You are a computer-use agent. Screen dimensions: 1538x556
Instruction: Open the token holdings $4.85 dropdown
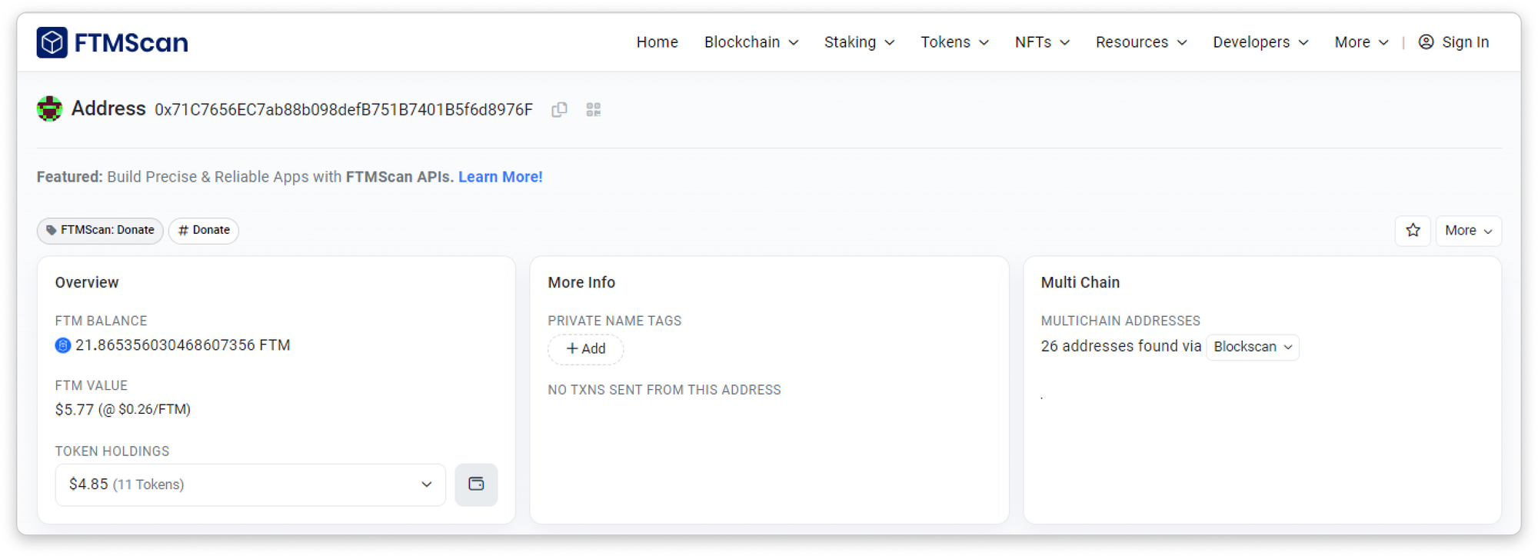tap(250, 484)
